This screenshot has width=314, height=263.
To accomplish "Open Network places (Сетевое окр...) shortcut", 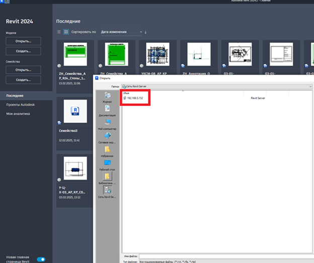I will pyautogui.click(x=107, y=138).
